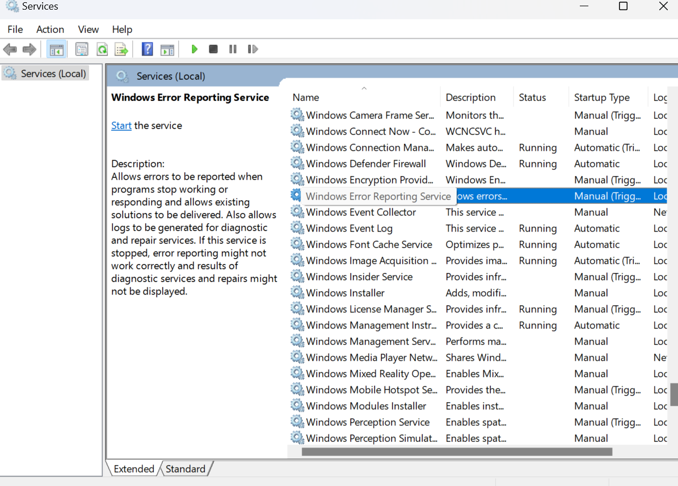Click Automatic startup type of Windows Defender Firewall
Viewport: 678px width, 486px height.
point(597,164)
